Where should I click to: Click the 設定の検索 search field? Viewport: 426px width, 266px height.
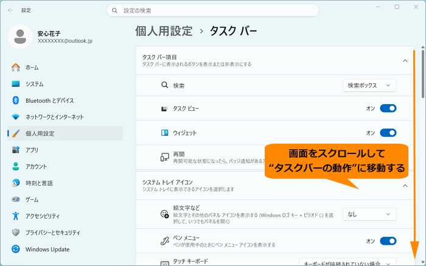(x=213, y=10)
